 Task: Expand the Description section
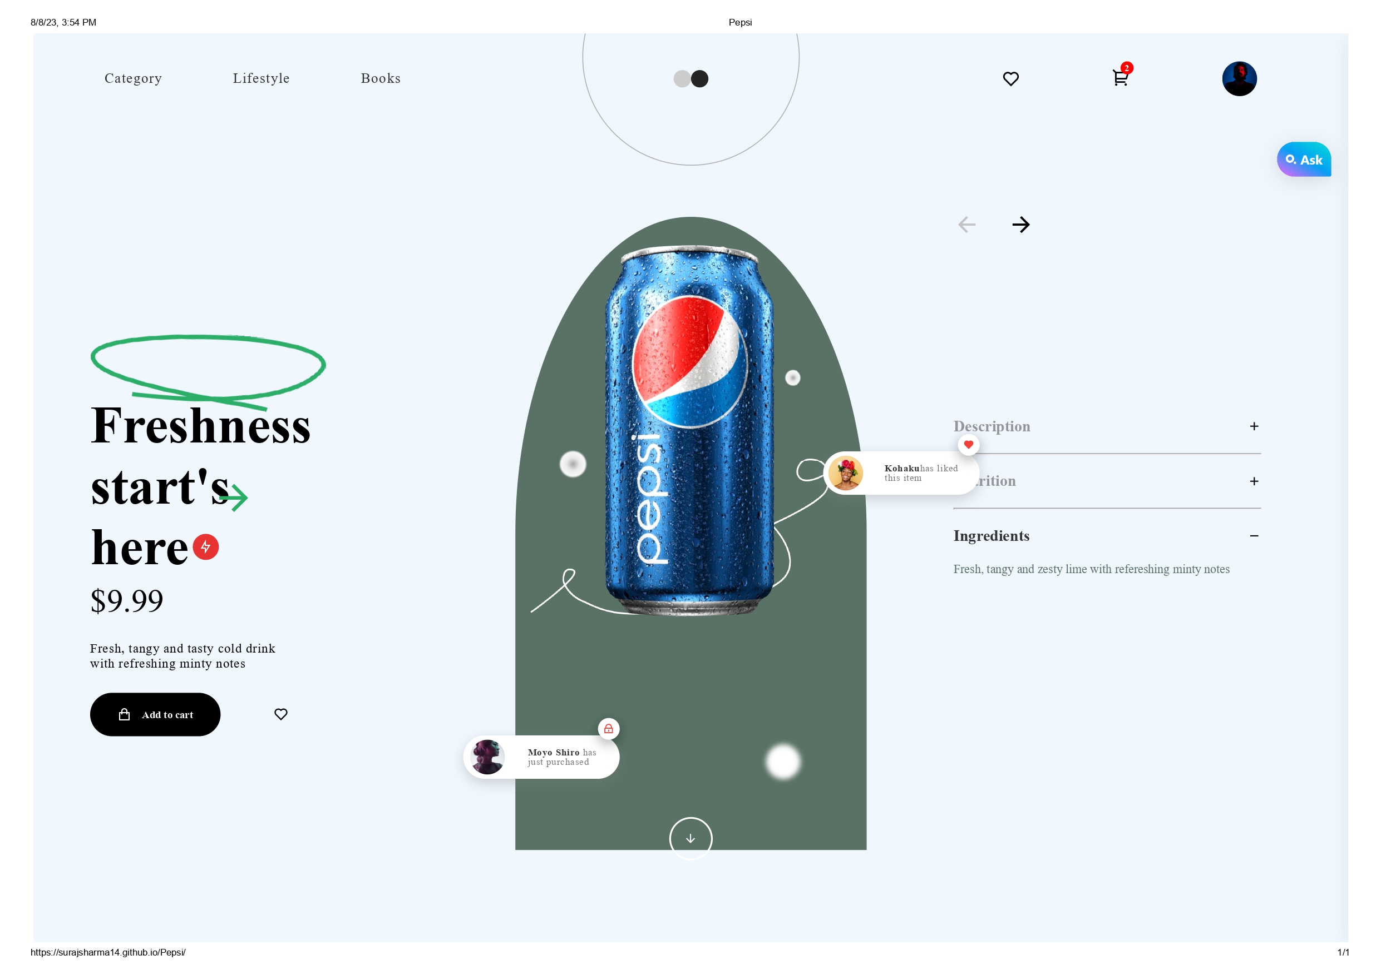(x=1255, y=426)
